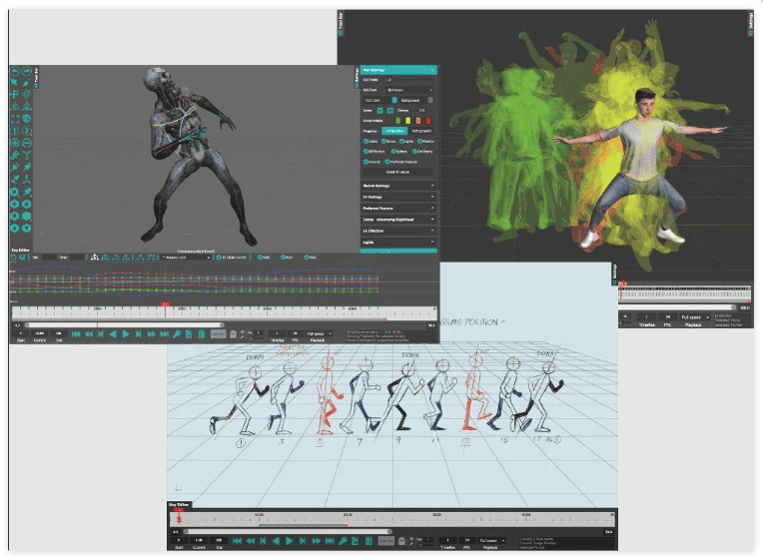
Task: Toggle the Ground checkbox
Action: coord(366,162)
